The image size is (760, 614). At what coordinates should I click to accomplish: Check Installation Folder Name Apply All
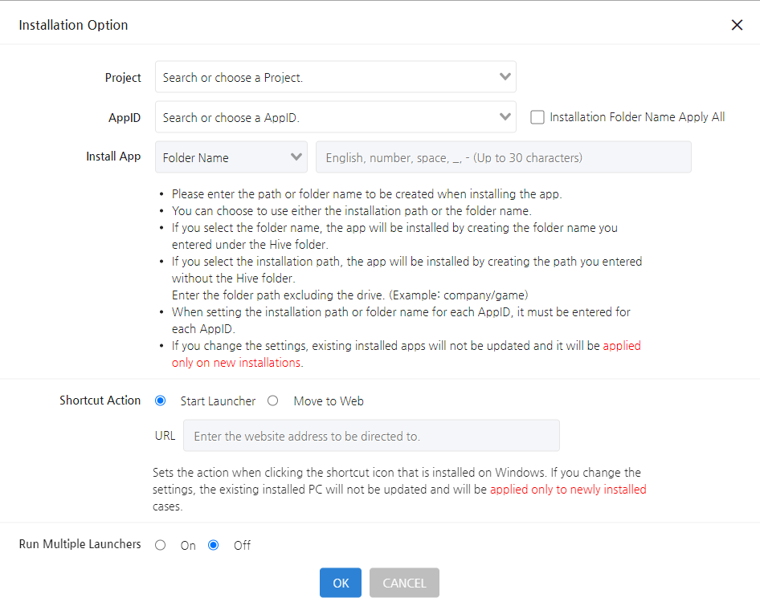point(537,117)
